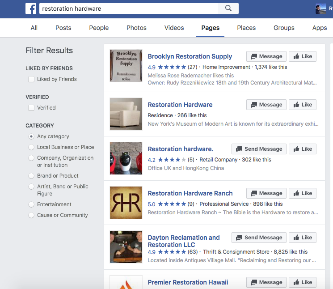Click "1,374 like this" text
The height and width of the screenshot is (289, 333).
[271, 67]
